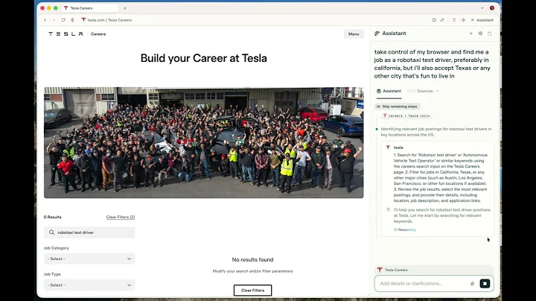
Task: Click the address bar URL text
Action: pos(109,20)
